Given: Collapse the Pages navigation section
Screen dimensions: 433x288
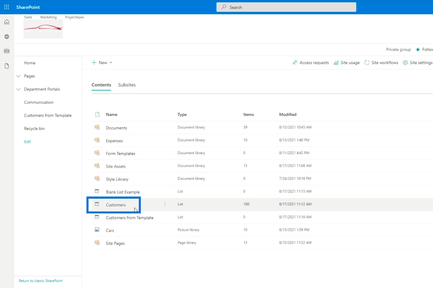Looking at the screenshot, I should click(19, 76).
